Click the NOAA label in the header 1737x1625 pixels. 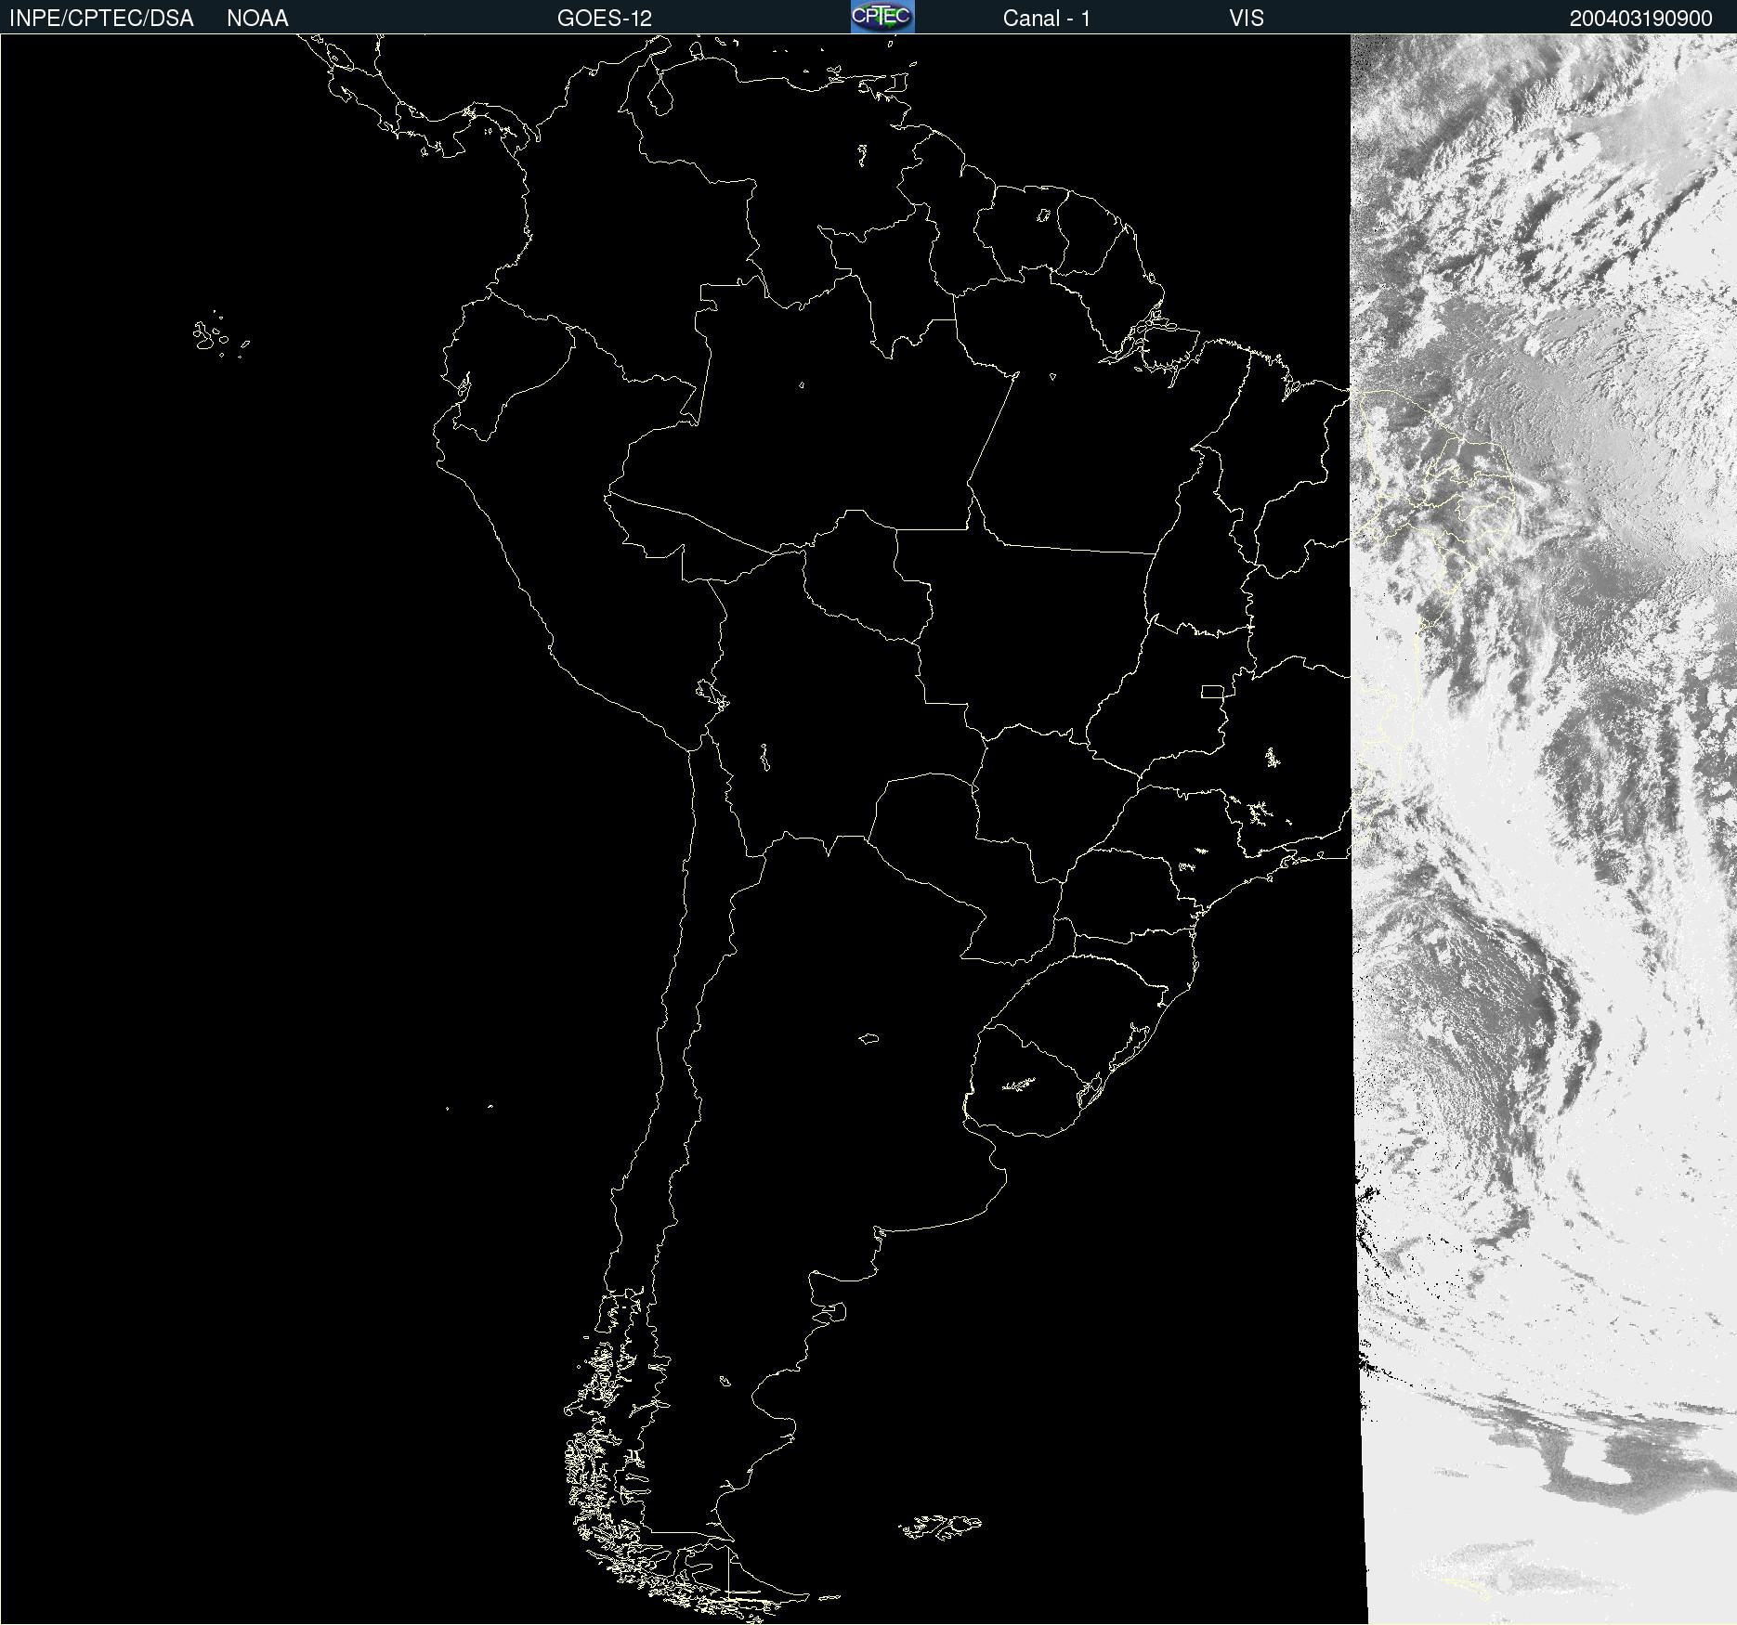click(x=257, y=19)
